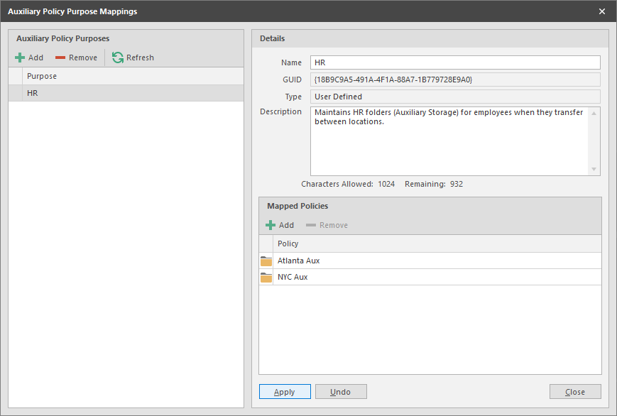Click grey minus icon in Mapped Policies
617x416 pixels.
coord(311,225)
